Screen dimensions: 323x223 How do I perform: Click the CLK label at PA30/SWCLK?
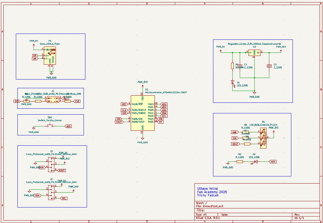click(x=124, y=110)
